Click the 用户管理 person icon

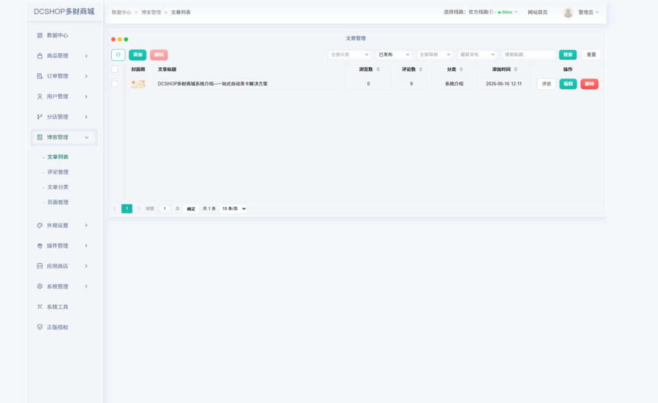point(40,96)
